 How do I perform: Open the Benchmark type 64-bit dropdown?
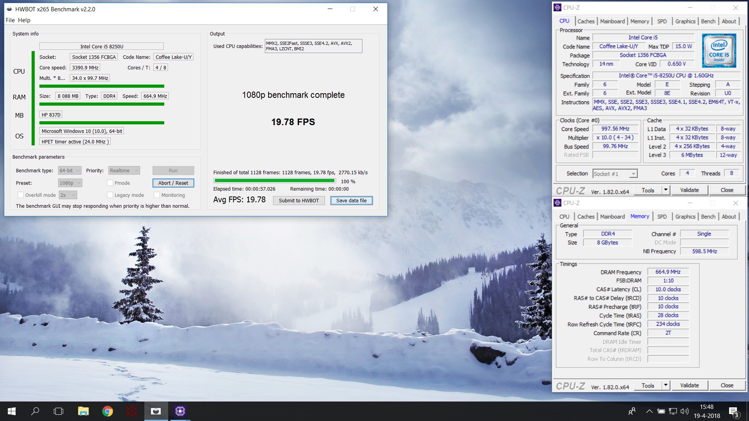point(70,170)
